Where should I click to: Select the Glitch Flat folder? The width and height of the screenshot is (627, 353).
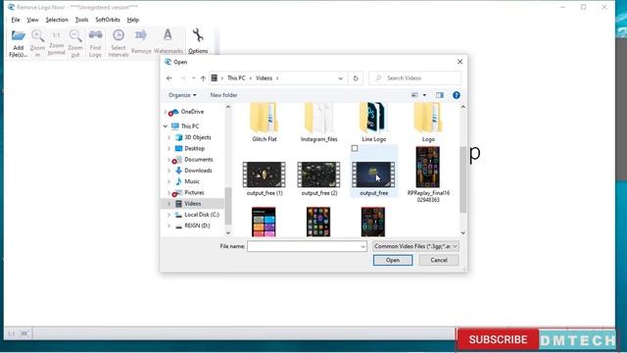pos(265,123)
